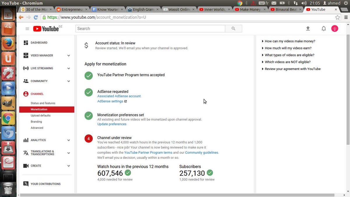350x197 pixels.
Task: Select Status and features under Channel
Action: [x=43, y=103]
